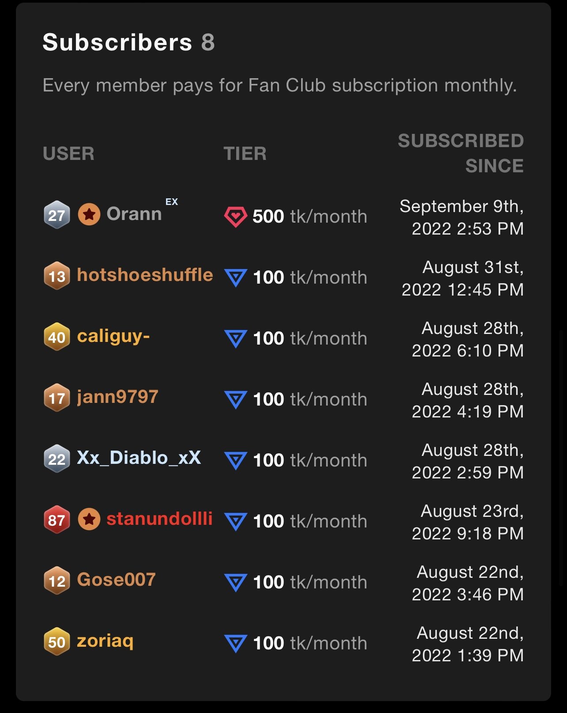Image resolution: width=567 pixels, height=713 pixels.
Task: Click the level 40 badge beside caliguy-
Action: (x=57, y=337)
